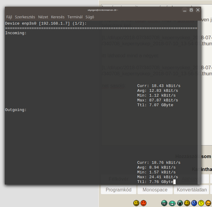Screen dimensions: 212x207
Task: Open the Terminál menu
Action: [75, 17]
